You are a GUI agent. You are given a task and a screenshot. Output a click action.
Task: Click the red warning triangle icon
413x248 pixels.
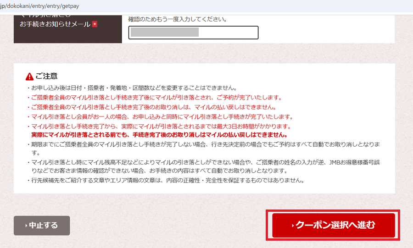point(30,77)
